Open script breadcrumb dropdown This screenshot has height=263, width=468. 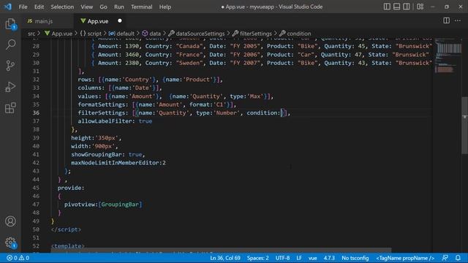(91, 34)
